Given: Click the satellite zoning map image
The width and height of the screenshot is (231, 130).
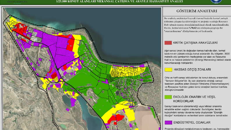Looking at the screenshot, I should pyautogui.click(x=82, y=69).
